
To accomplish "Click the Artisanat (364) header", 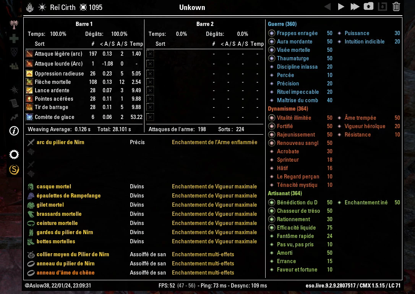I will [x=285, y=193].
